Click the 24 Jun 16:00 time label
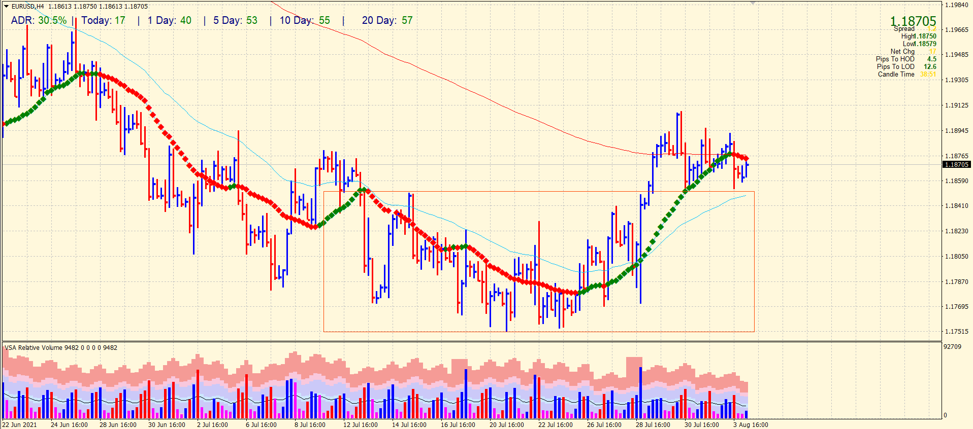This screenshot has height=429, width=973. coord(69,425)
